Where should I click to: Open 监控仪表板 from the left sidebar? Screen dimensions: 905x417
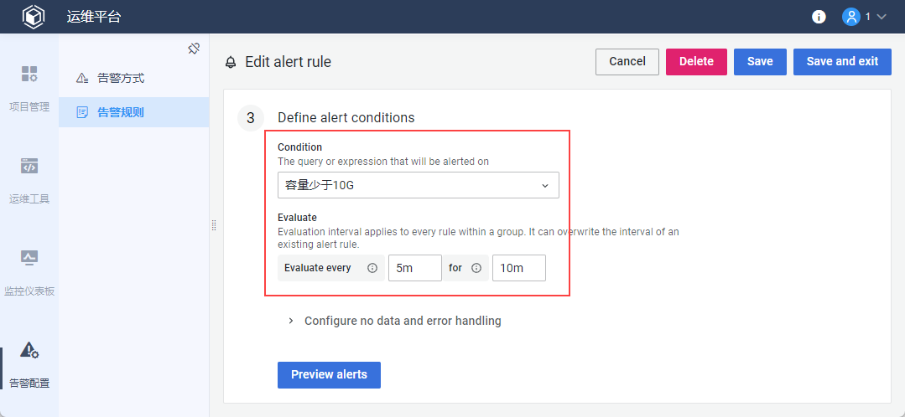coord(29,272)
